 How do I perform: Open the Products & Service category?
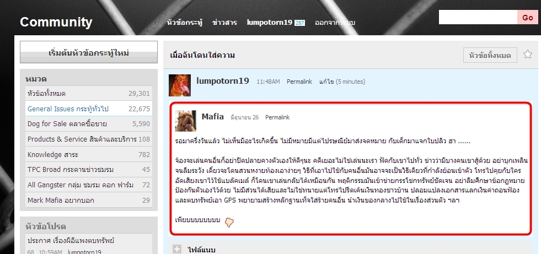coord(89,139)
